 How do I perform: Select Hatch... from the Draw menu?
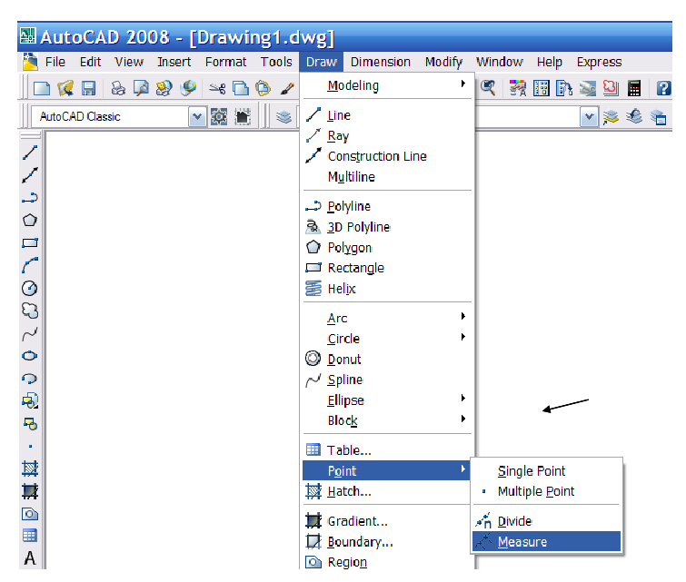387,491
